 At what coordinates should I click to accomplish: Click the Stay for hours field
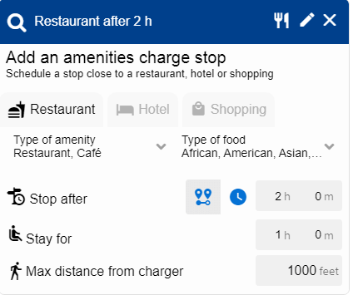tap(282, 235)
